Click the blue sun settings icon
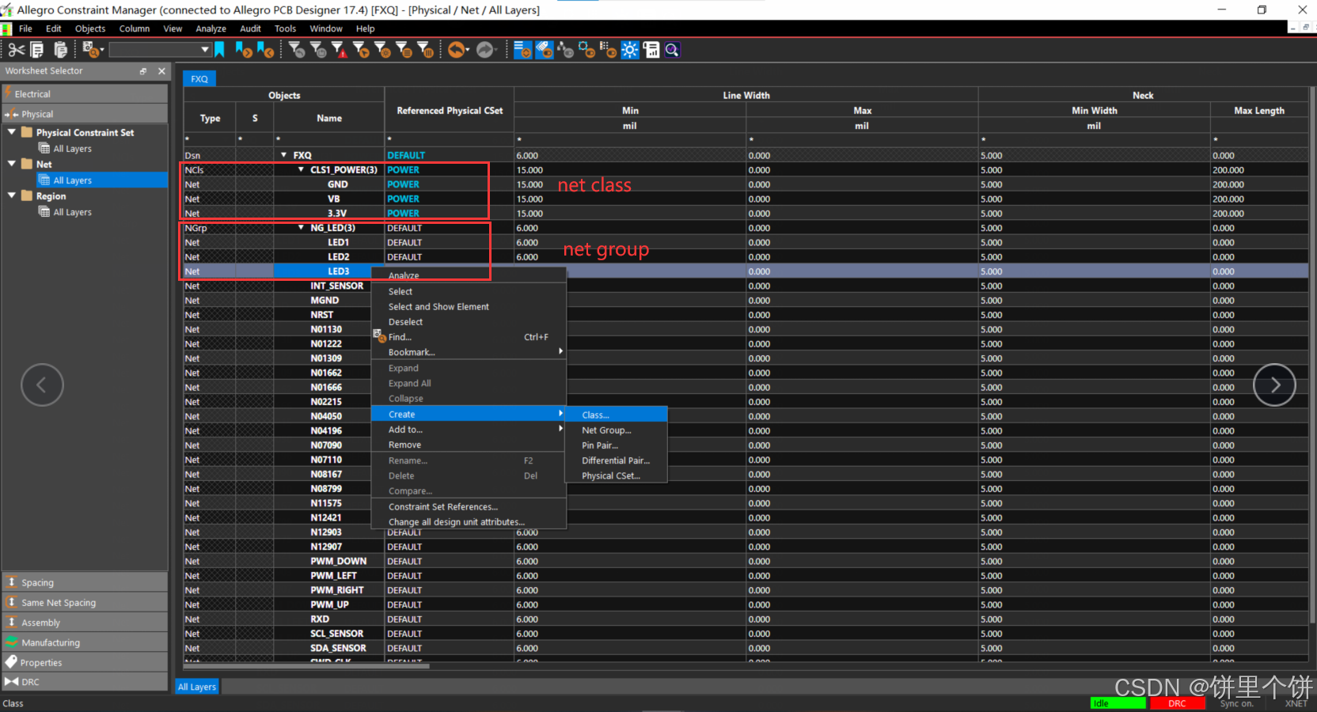 (x=629, y=50)
